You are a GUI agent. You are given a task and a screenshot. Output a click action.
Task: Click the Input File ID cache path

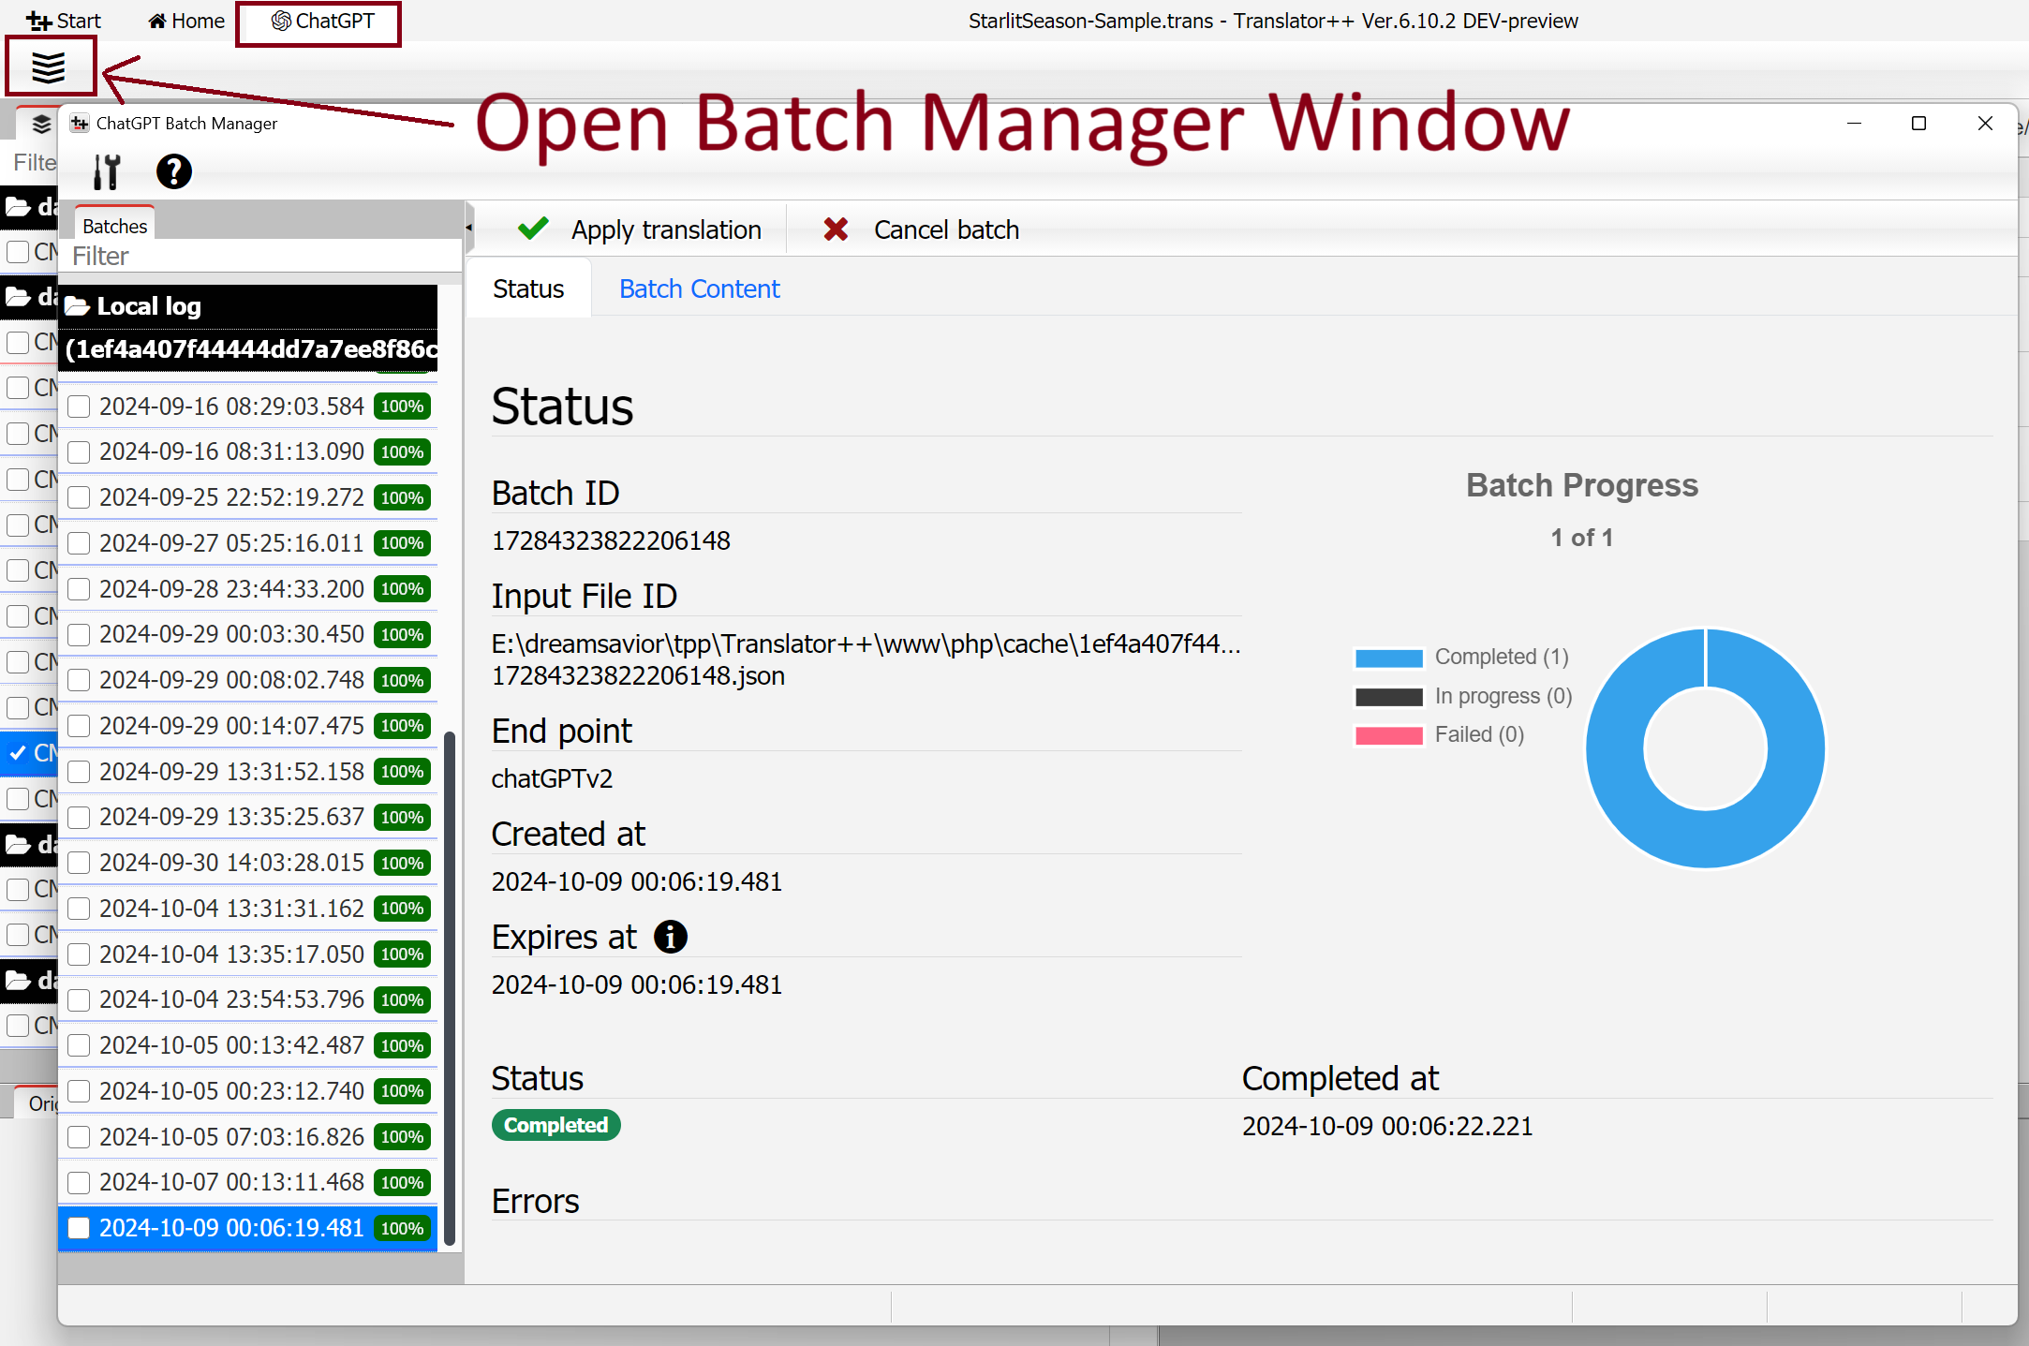click(x=866, y=659)
